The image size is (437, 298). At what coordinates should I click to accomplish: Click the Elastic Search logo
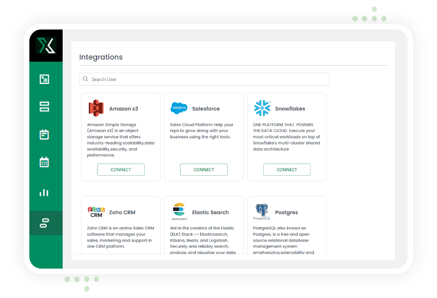[178, 210]
